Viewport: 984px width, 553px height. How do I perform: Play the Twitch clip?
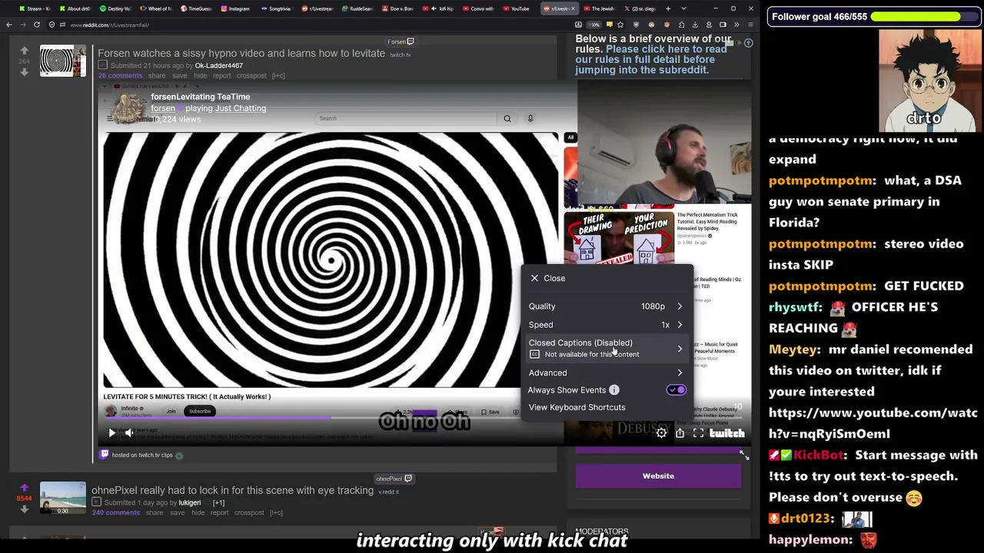(111, 433)
